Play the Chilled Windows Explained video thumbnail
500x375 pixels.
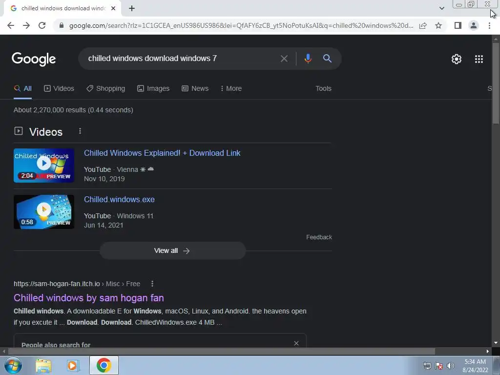click(44, 166)
